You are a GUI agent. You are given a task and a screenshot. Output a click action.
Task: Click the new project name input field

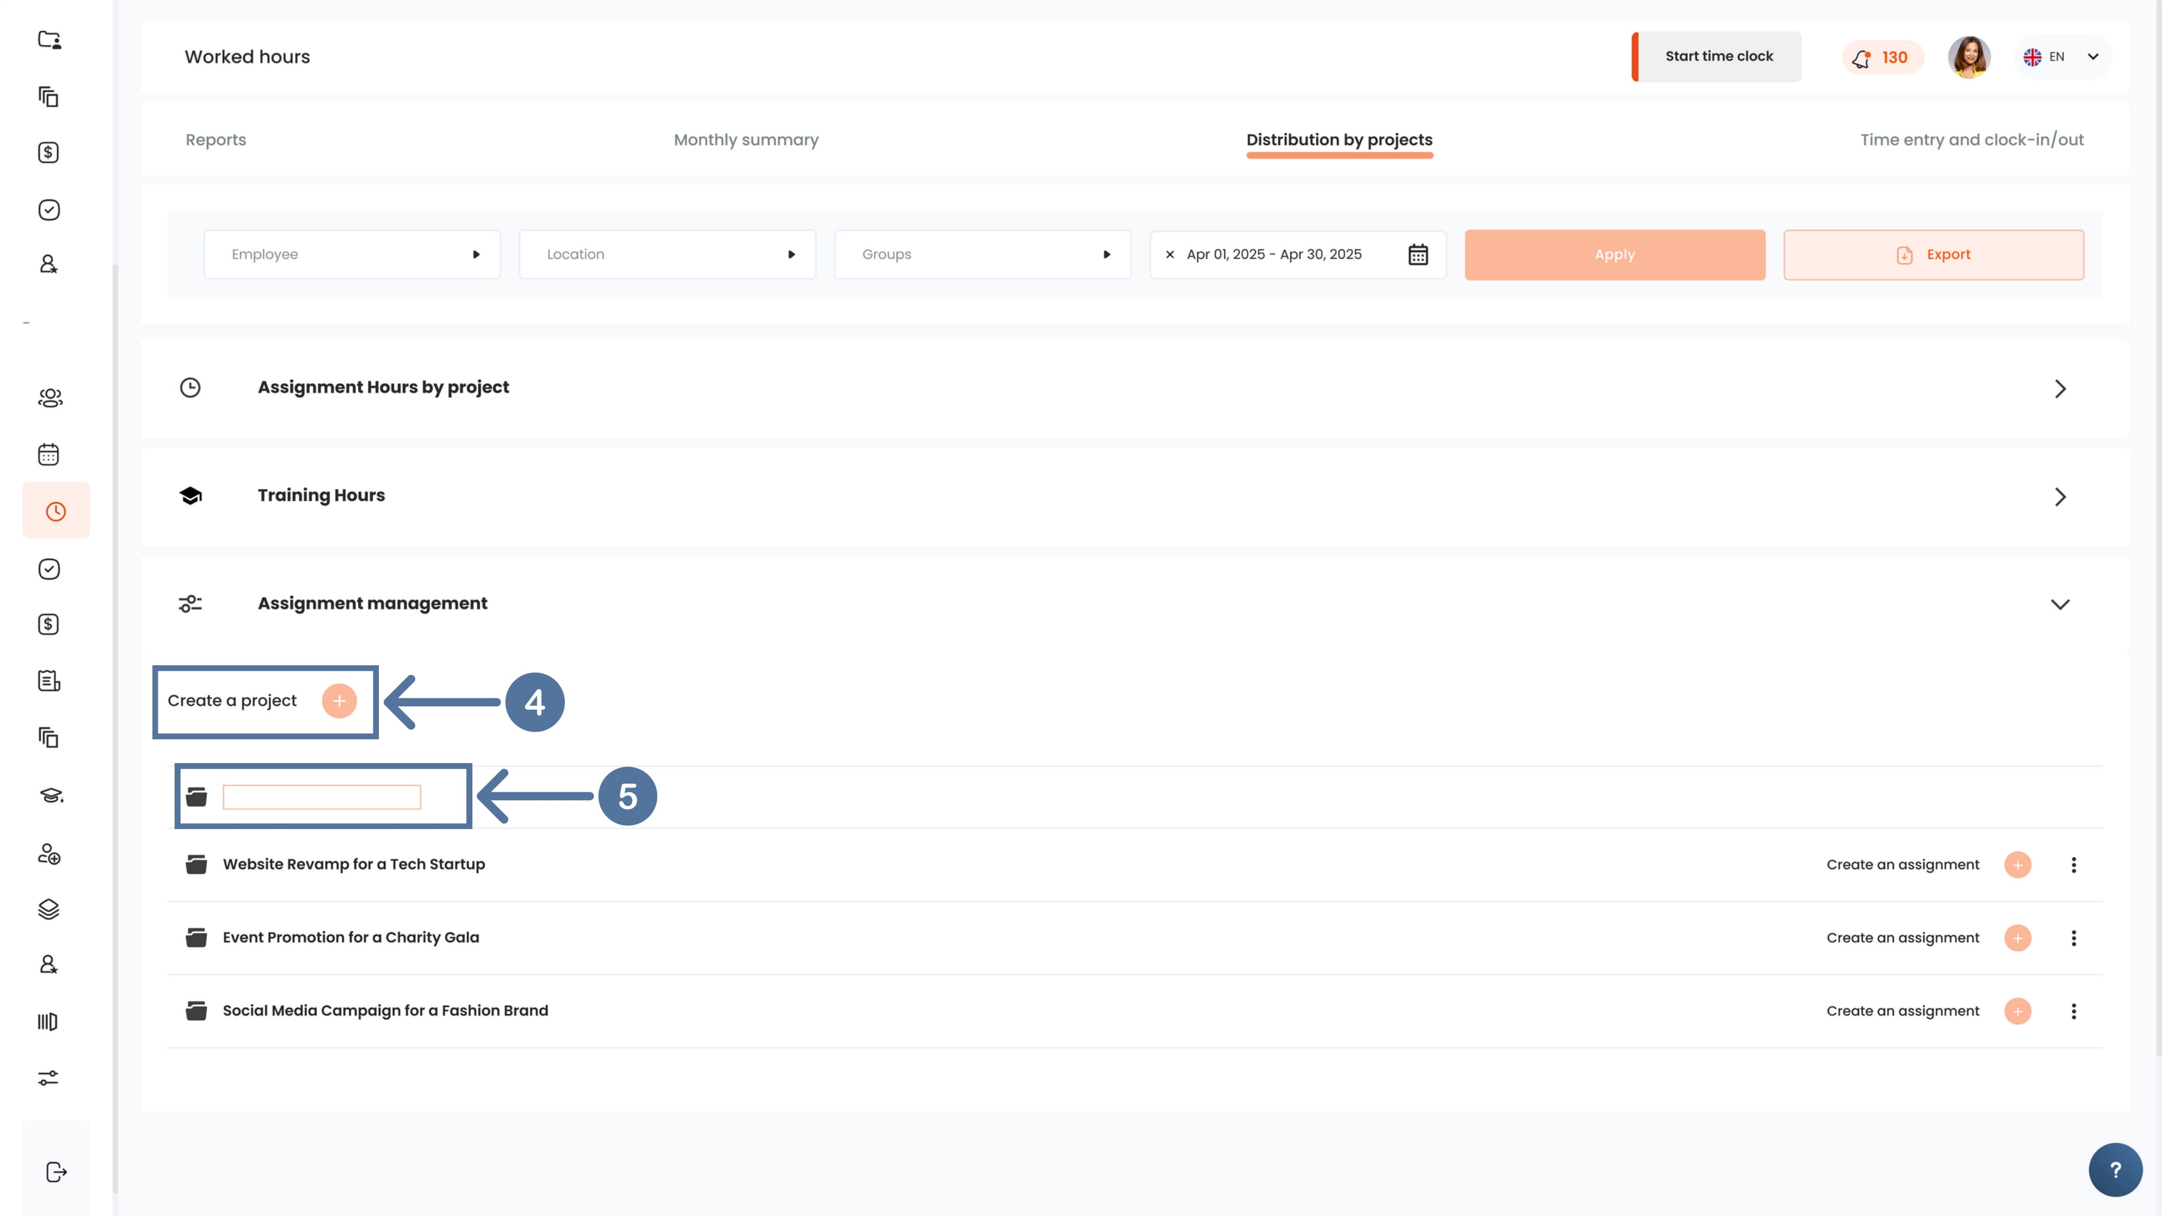click(322, 797)
